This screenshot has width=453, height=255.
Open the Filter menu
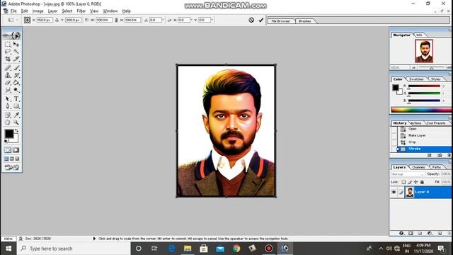point(81,11)
